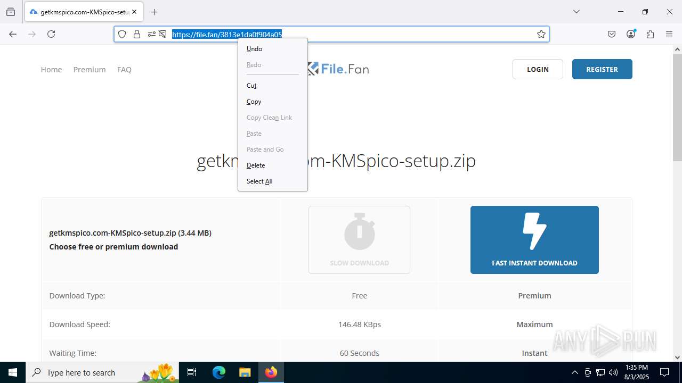Click the Firefox taskbar icon
This screenshot has height=383, width=682.
[x=271, y=372]
